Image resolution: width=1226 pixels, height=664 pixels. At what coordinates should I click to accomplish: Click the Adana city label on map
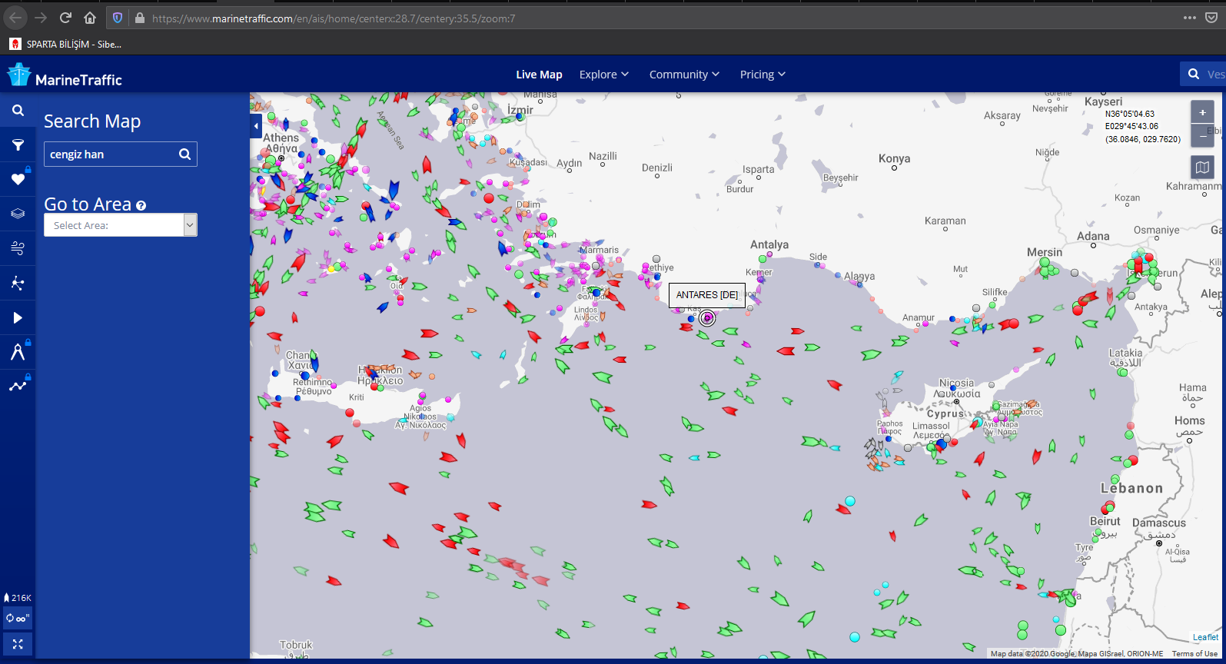click(1093, 236)
